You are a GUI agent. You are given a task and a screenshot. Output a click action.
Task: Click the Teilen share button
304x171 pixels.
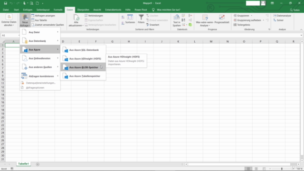294,10
